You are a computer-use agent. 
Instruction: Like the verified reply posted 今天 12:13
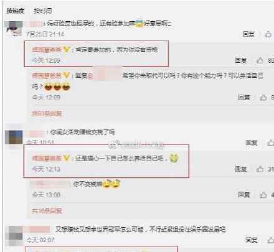[260, 169]
